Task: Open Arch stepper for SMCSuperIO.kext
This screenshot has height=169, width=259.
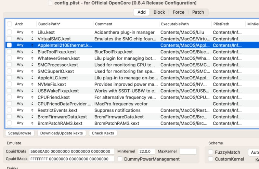Action: (x=32, y=71)
